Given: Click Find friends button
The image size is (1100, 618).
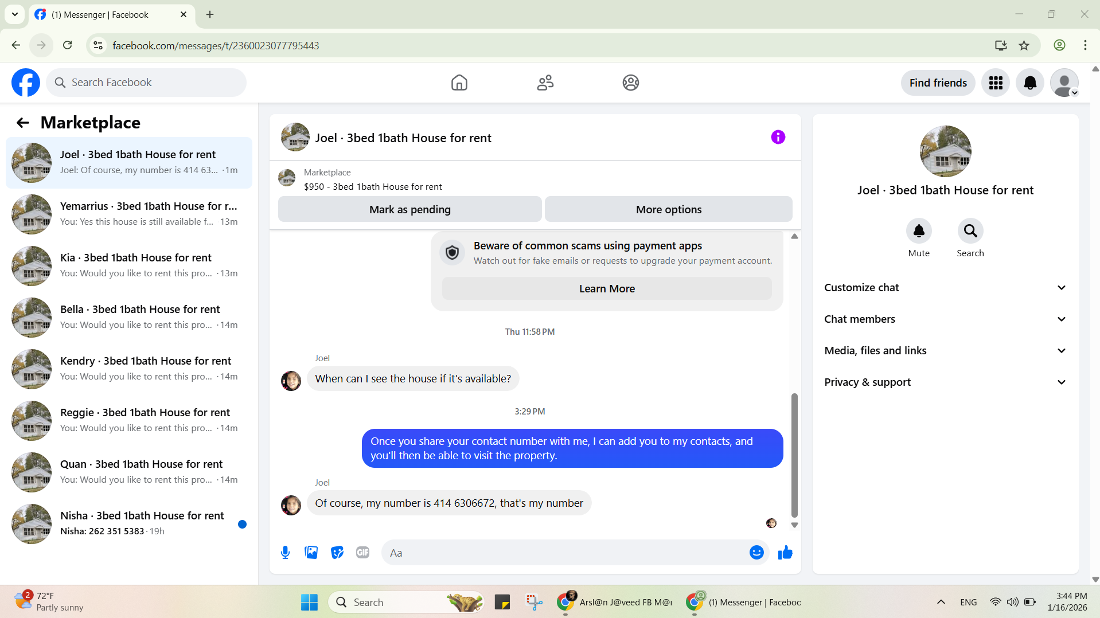Looking at the screenshot, I should [938, 83].
